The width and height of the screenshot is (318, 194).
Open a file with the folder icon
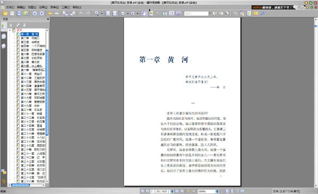pyautogui.click(x=5, y=14)
